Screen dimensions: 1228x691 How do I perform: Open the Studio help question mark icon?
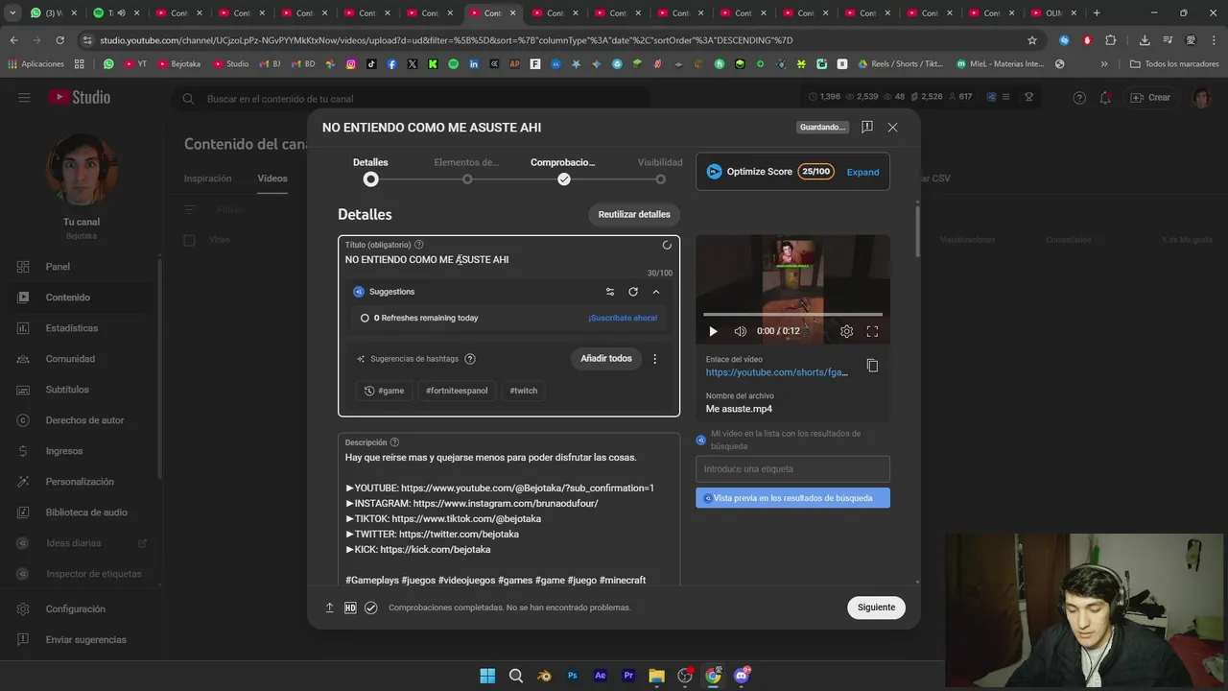point(1079,98)
